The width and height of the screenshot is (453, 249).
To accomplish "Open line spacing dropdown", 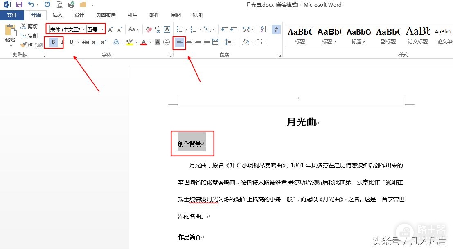I will coord(230,42).
